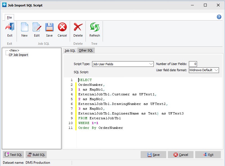Click the Number of User Fields input
Image resolution: width=225 pixels, height=166 pixels.
point(193,64)
